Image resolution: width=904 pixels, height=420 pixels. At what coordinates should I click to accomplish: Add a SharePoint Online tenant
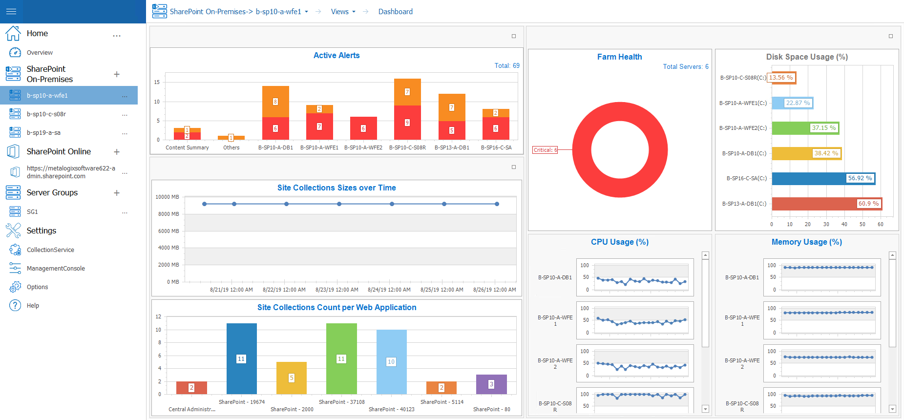pyautogui.click(x=117, y=152)
